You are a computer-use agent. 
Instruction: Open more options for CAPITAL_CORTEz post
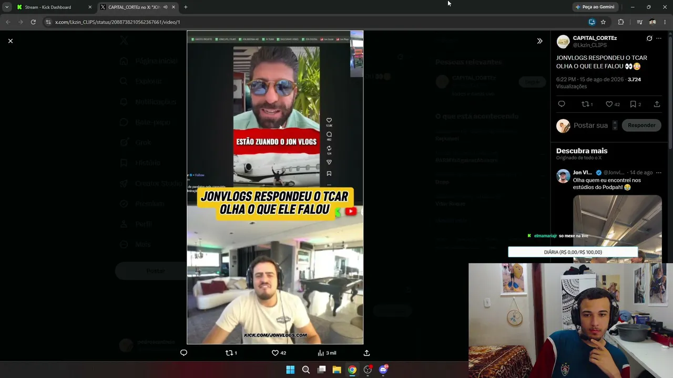point(659,38)
